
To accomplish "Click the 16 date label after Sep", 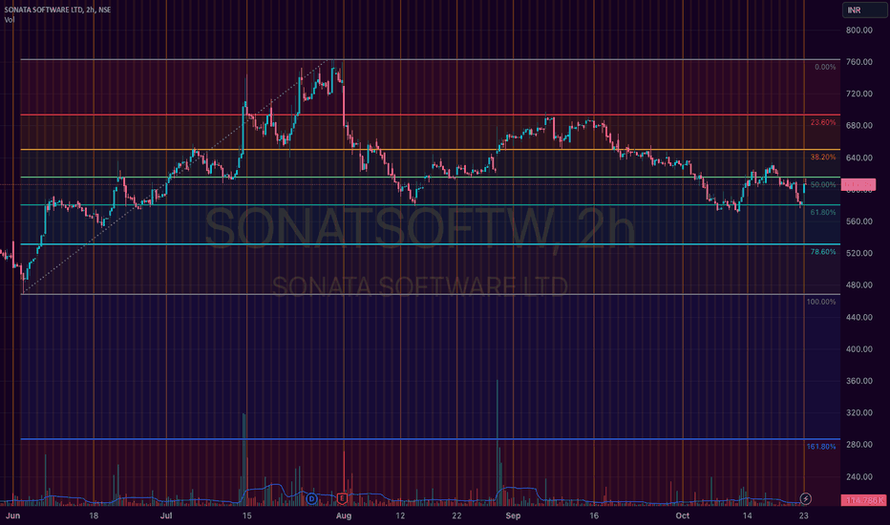I will click(x=594, y=515).
